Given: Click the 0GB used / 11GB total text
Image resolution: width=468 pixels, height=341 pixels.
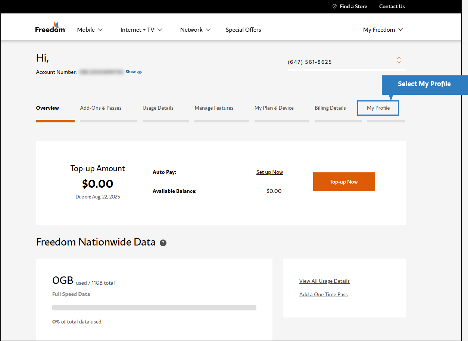Looking at the screenshot, I should tap(84, 281).
